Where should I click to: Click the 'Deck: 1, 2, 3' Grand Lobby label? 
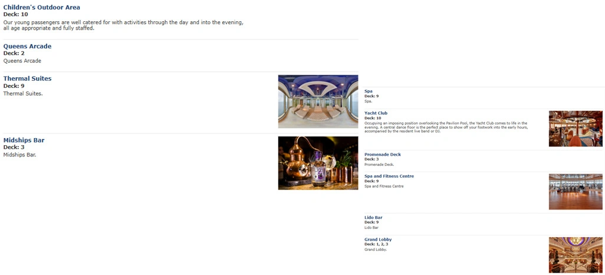point(376,244)
